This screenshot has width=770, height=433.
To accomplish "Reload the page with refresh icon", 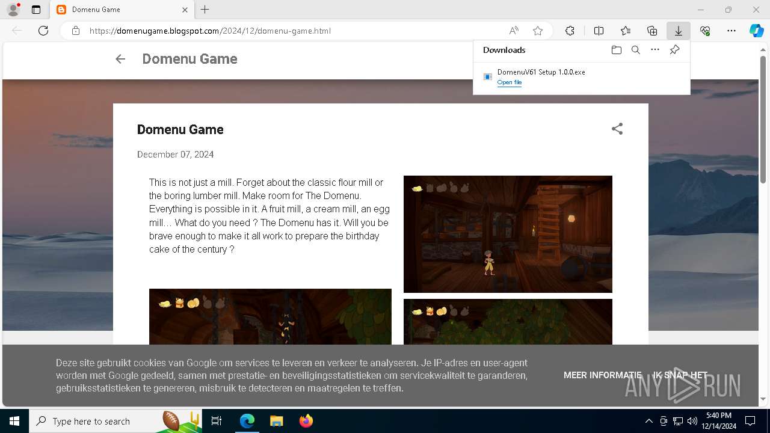I will [x=43, y=31].
